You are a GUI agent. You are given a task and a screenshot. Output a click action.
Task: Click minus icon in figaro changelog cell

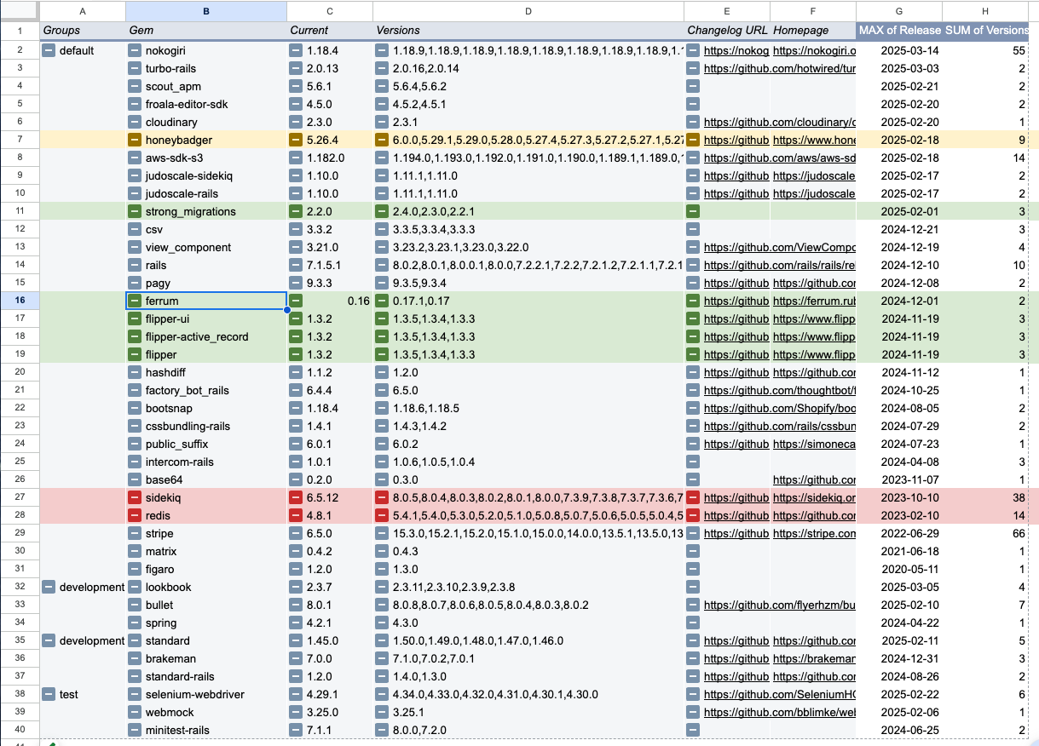pos(693,570)
